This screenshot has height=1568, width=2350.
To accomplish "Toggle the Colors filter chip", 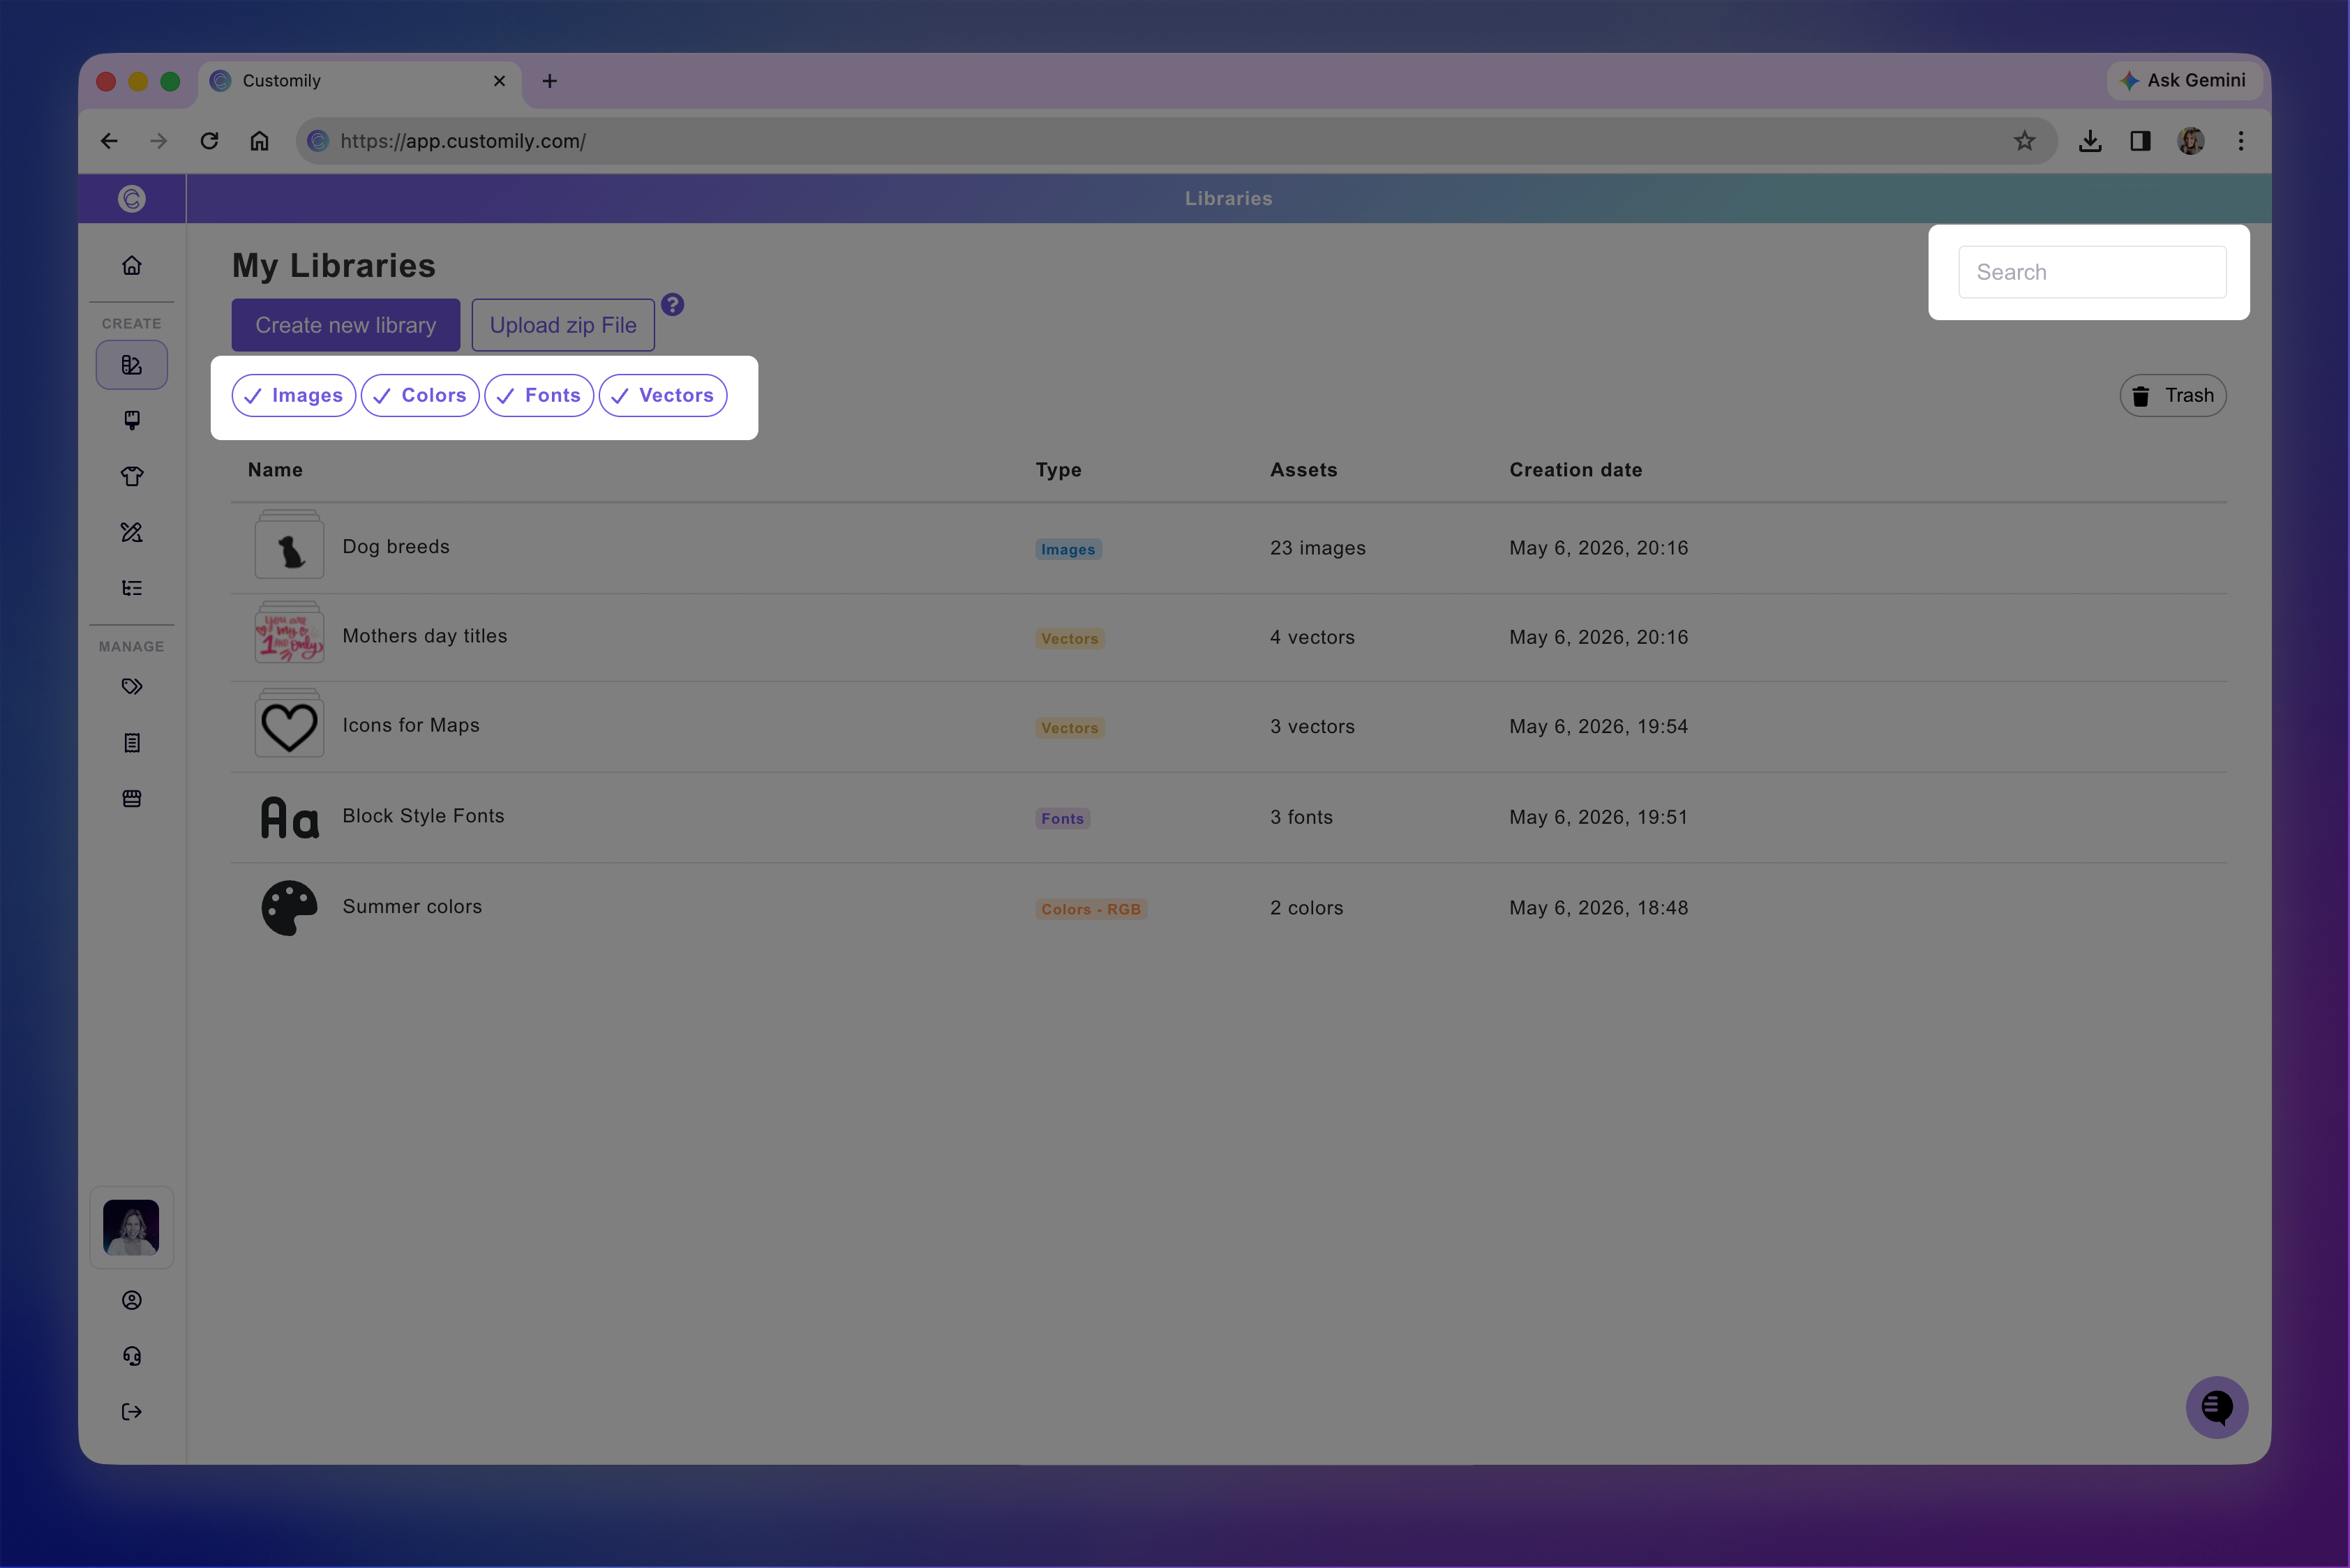I will point(420,395).
